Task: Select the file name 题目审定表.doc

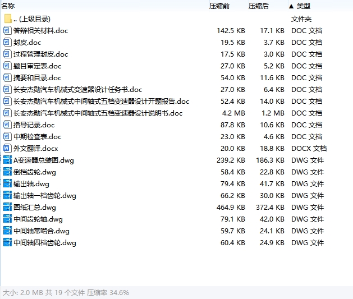Action: (x=37, y=66)
